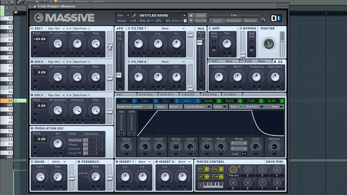Click the mini keyboard icon in Macro Control
The width and height of the screenshot is (347, 195).
click(x=213, y=185)
